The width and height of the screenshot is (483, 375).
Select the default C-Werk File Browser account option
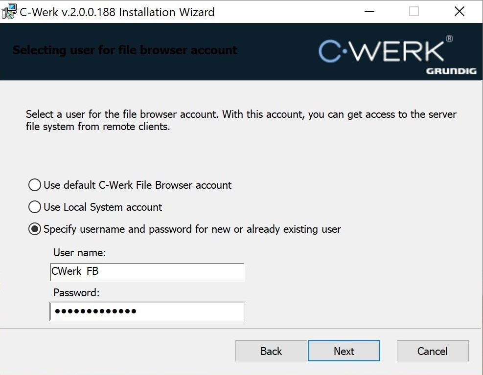[x=35, y=185]
